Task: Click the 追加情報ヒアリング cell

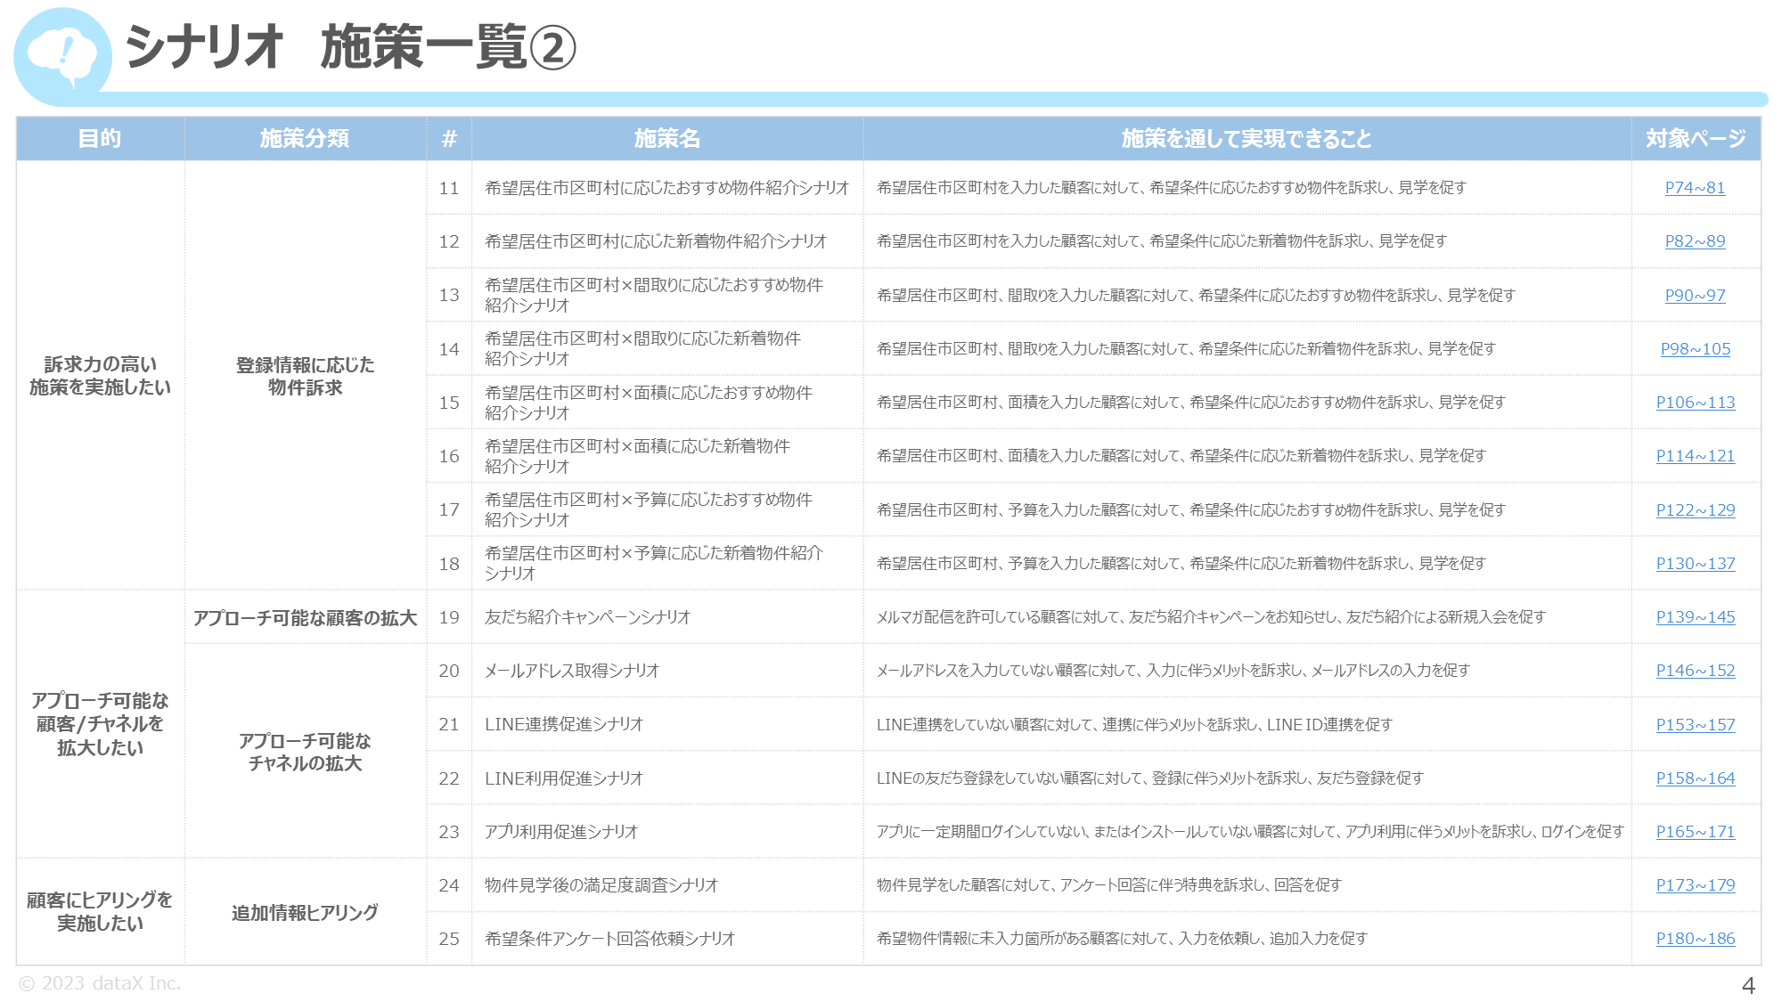Action: pos(305,912)
